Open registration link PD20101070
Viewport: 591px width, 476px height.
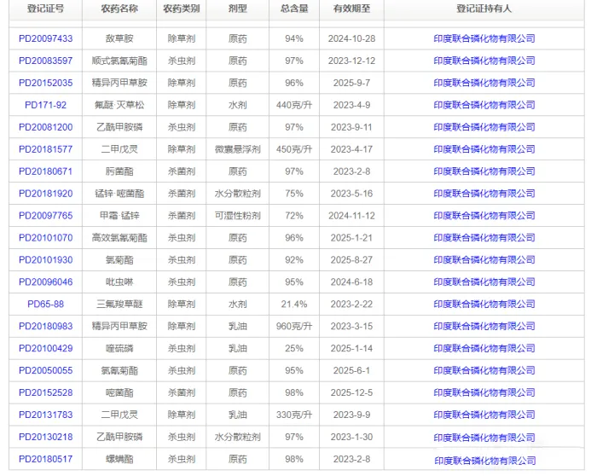click(x=45, y=238)
